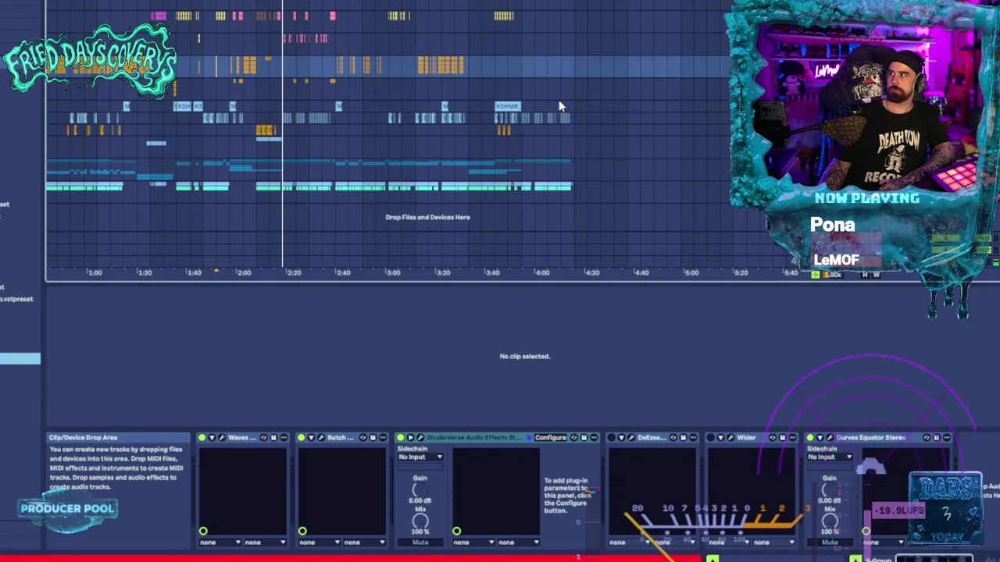
Task: Open the Butch device options menu icon
Action: tap(383, 437)
